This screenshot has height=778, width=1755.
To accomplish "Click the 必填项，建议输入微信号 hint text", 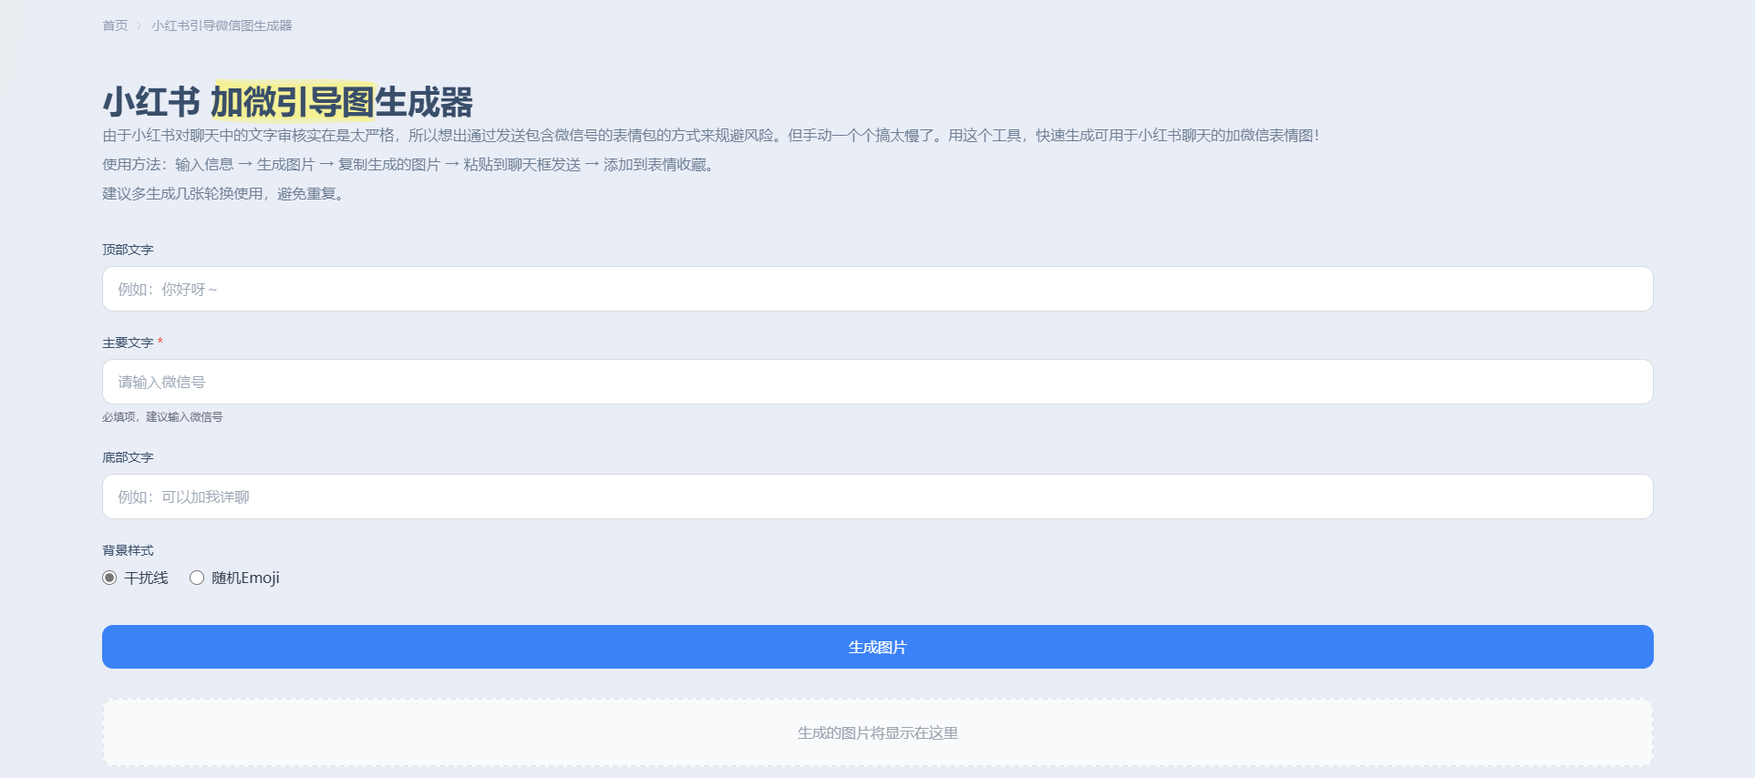I will point(162,417).
